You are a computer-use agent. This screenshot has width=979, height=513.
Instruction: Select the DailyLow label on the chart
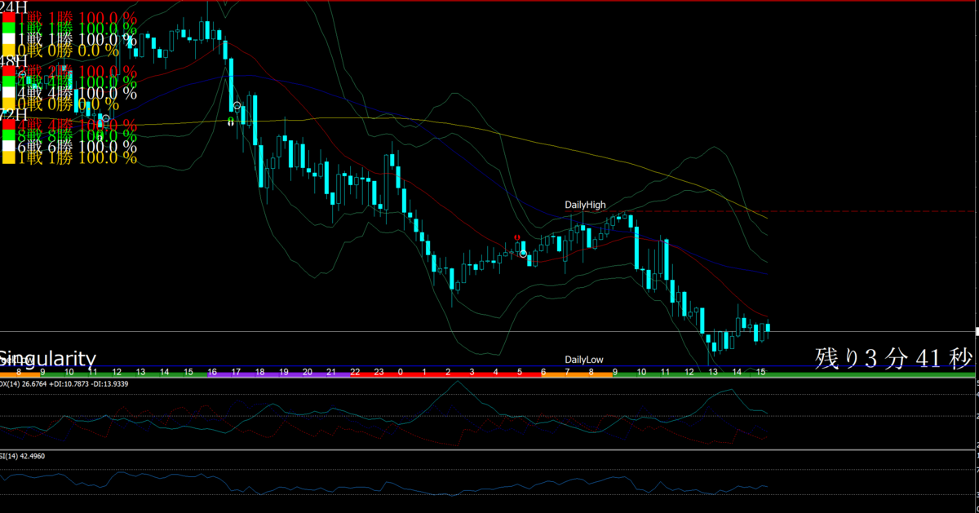click(x=584, y=360)
